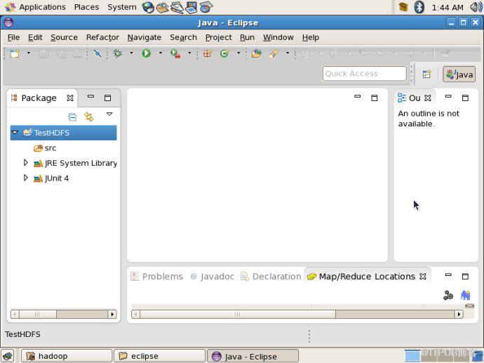This screenshot has width=484, height=363.
Task: Close the Package Explorer view tab
Action: [70, 98]
